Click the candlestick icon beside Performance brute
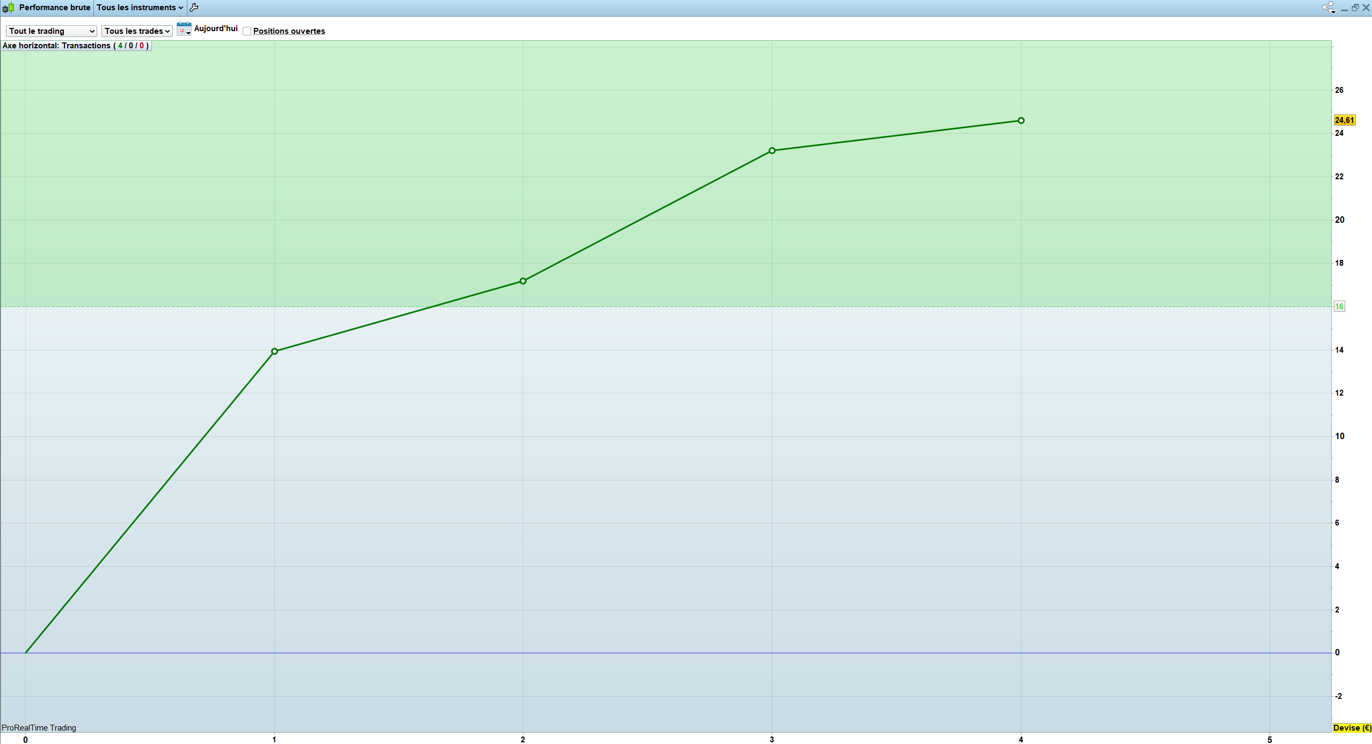 point(9,8)
